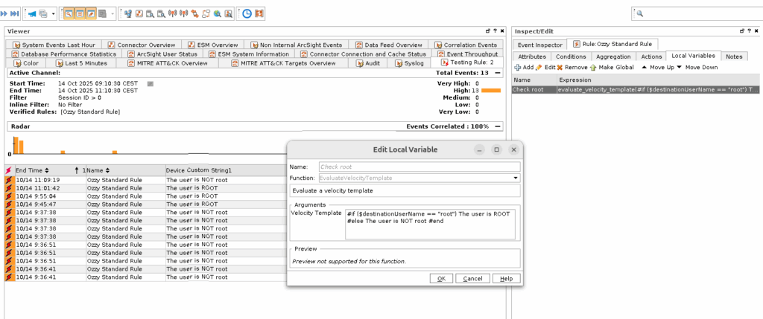Open dropdown arrow next to megaphone icon
This screenshot has height=319, width=763.
tap(53, 13)
